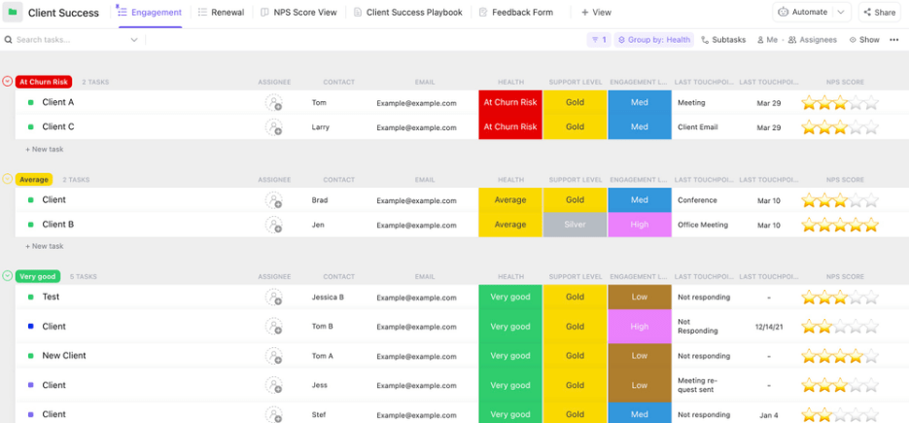Toggle the status square for Client C
909x423 pixels.
click(x=30, y=127)
